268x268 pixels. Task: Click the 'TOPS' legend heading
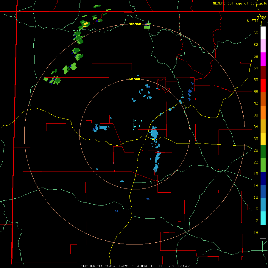[x=262, y=18]
